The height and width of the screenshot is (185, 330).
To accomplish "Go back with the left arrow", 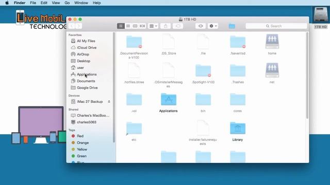I will [x=72, y=26].
